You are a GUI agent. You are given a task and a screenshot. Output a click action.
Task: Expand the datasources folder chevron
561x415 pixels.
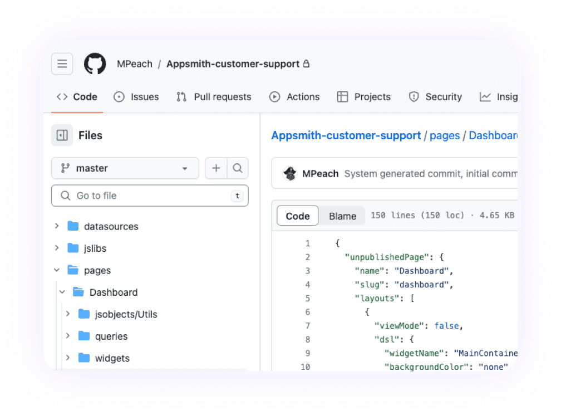pyautogui.click(x=57, y=226)
